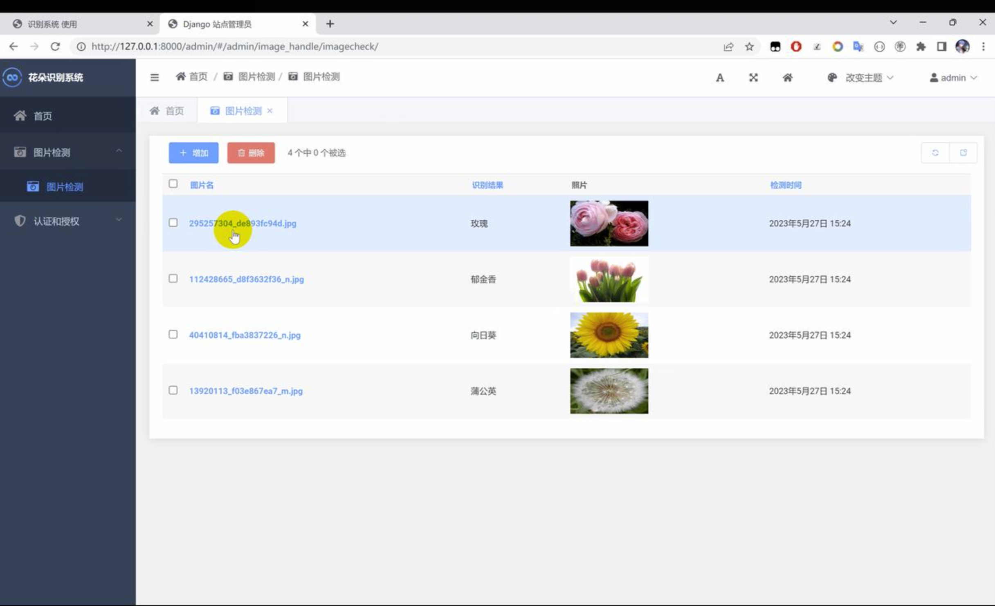Click the browser bookmark star icon
This screenshot has width=995, height=606.
pyautogui.click(x=749, y=47)
